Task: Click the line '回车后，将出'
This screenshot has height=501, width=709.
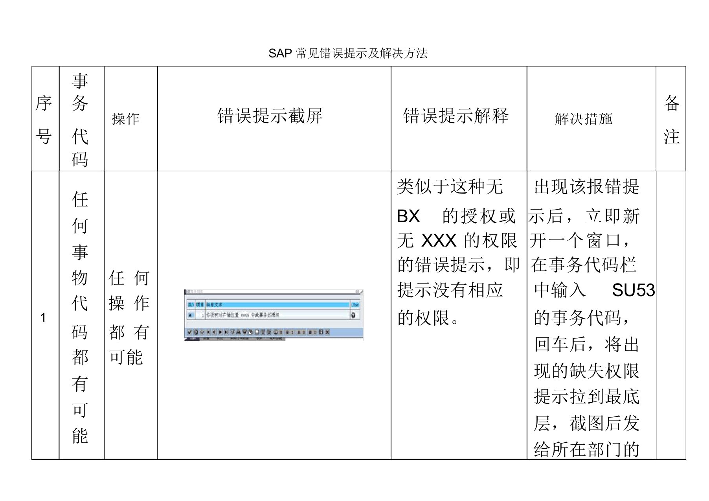Action: coord(587,344)
